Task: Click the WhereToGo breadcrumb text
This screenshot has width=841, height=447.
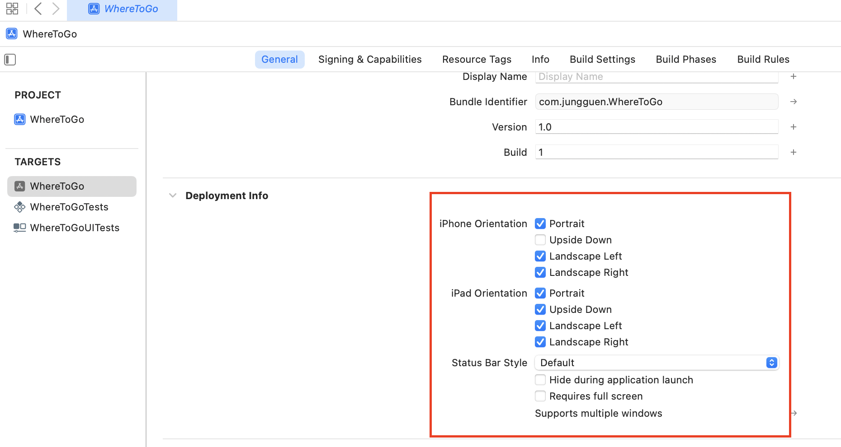Action: click(x=50, y=34)
